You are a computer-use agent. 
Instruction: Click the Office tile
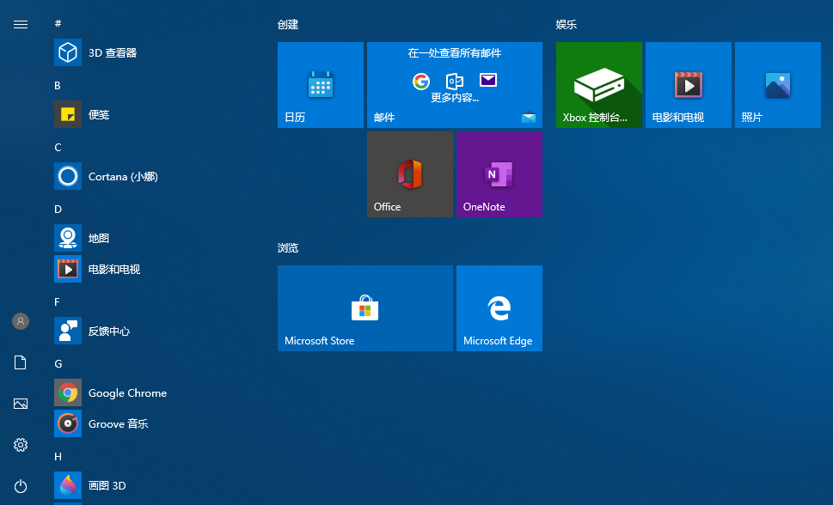(x=410, y=174)
